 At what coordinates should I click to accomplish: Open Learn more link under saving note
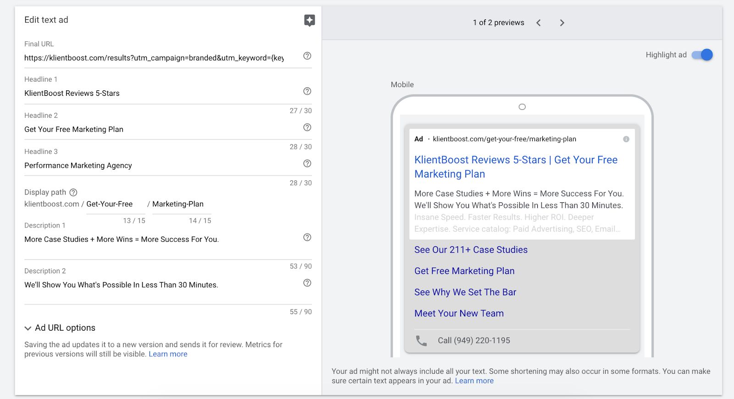[168, 355]
